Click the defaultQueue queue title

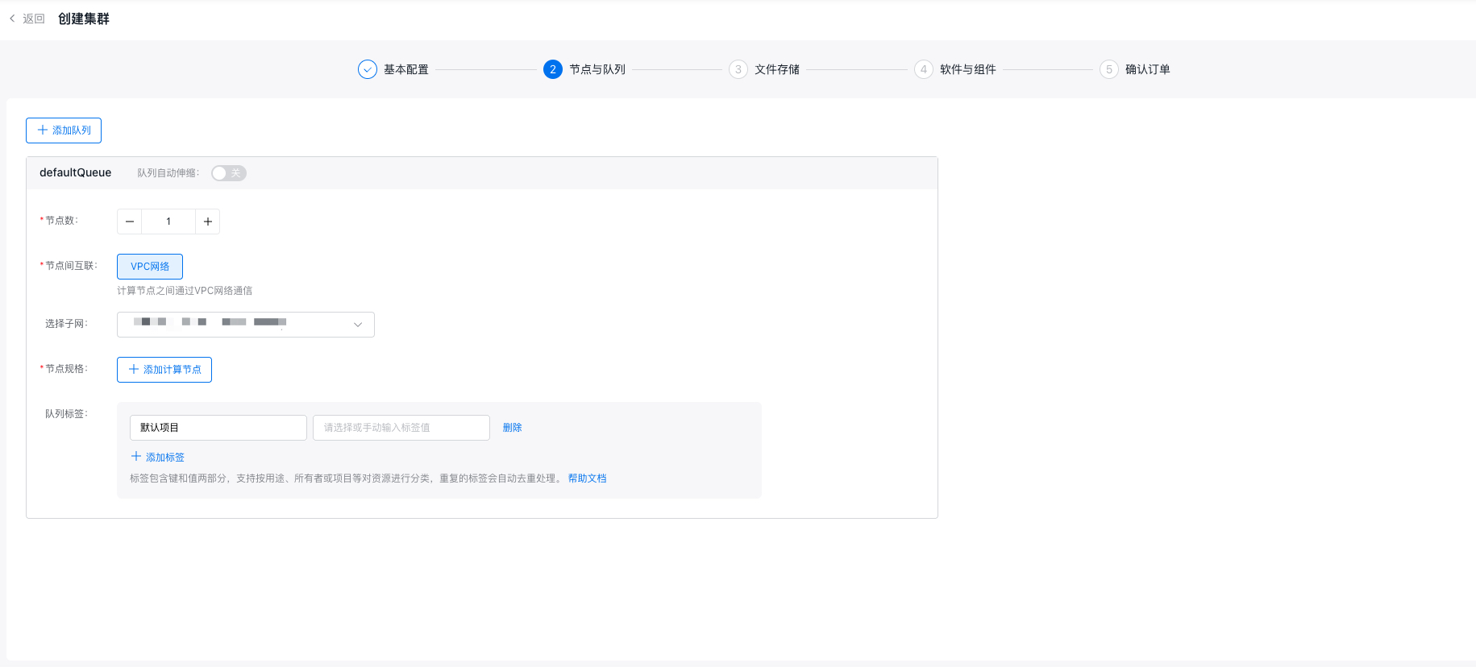[x=76, y=172]
